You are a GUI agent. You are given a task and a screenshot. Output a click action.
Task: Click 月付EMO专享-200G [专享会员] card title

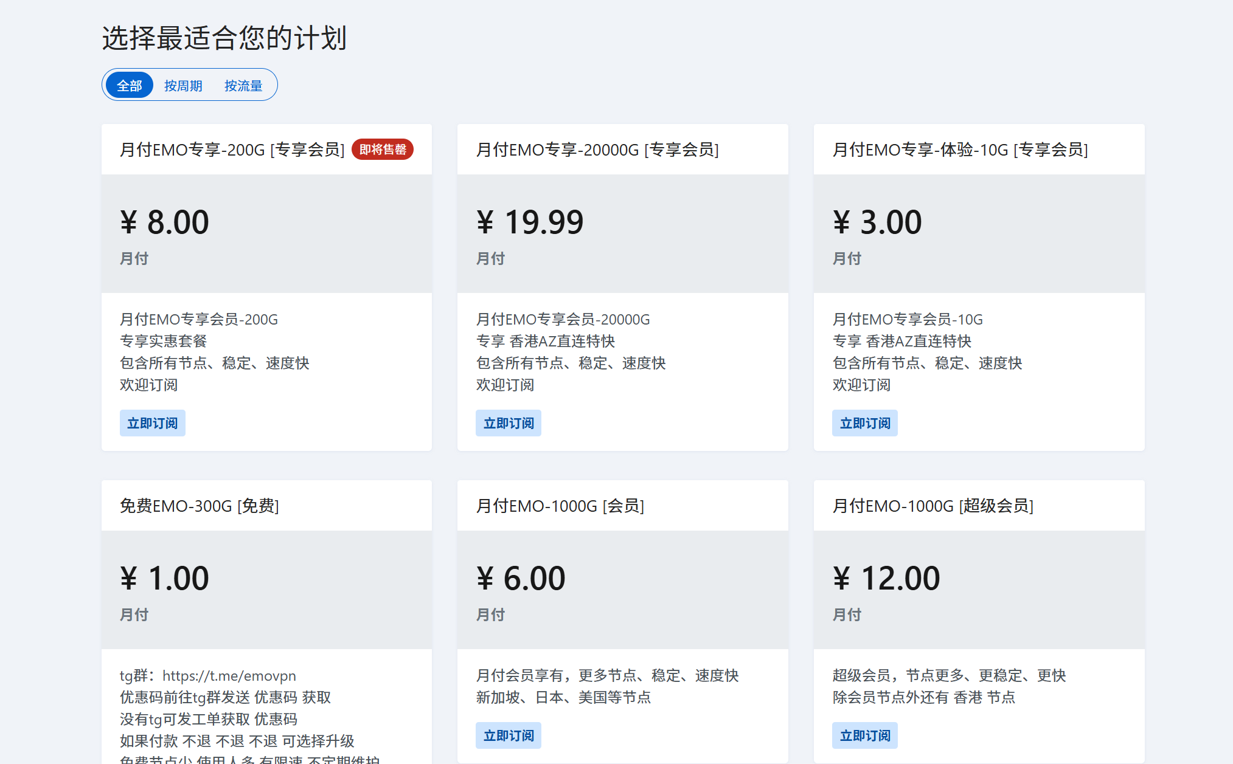pyautogui.click(x=232, y=150)
